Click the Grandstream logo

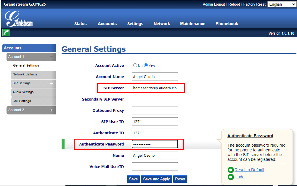point(19,19)
